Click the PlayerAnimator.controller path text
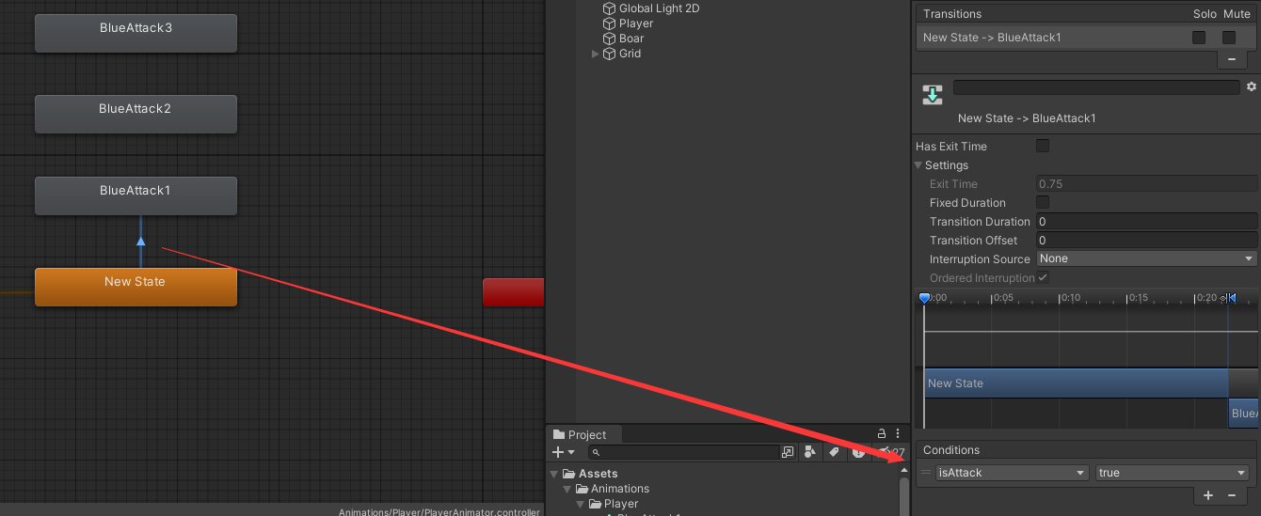This screenshot has width=1261, height=516. click(x=439, y=511)
